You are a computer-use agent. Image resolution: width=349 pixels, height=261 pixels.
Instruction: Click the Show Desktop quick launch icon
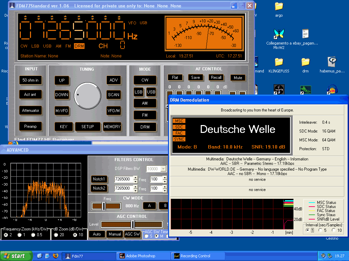(x=47, y=256)
